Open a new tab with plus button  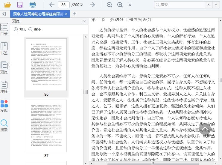click(x=74, y=14)
